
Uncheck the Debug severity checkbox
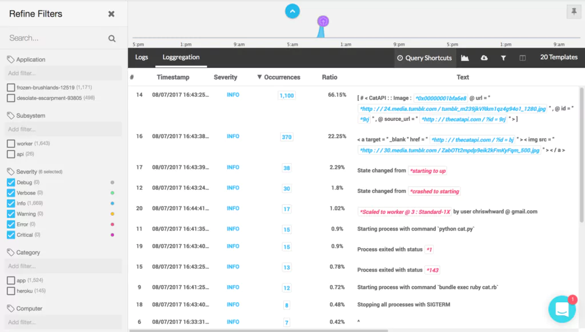point(11,183)
